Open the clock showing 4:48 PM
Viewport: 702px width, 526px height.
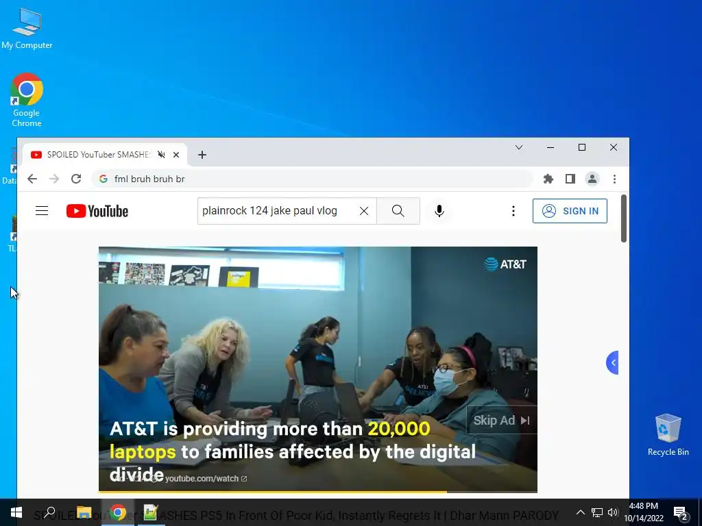coord(644,512)
